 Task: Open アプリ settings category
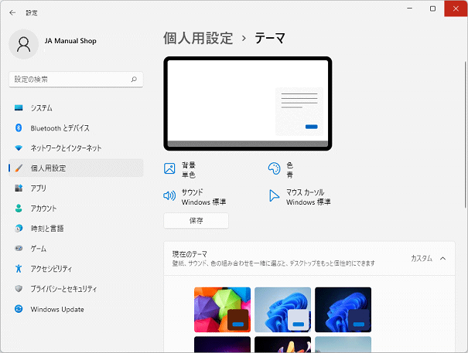[x=76, y=188]
